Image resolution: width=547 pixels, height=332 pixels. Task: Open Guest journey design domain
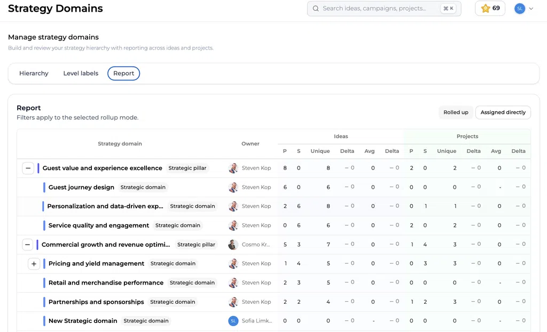coord(81,187)
